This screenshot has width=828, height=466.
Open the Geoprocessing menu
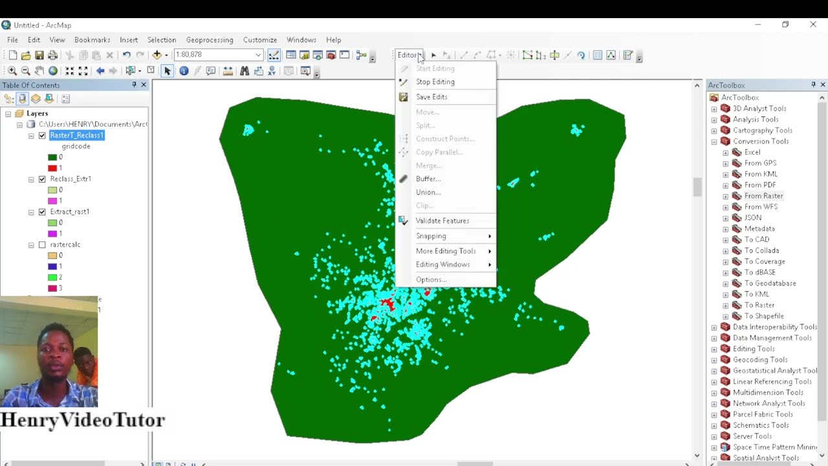click(x=210, y=40)
